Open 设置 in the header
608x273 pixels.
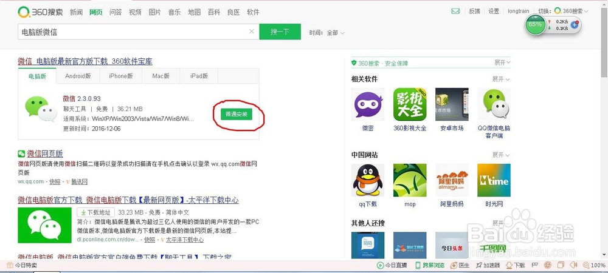[494, 11]
